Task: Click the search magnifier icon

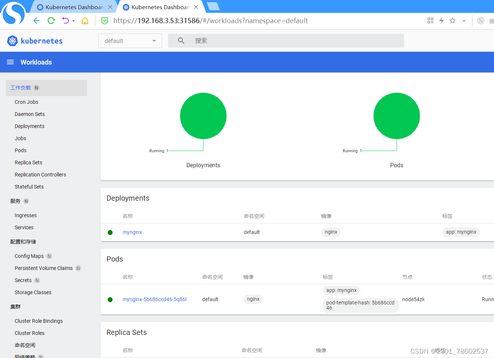Action: [x=181, y=41]
